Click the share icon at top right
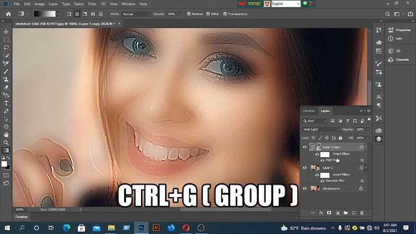The width and height of the screenshot is (416, 234). click(411, 14)
